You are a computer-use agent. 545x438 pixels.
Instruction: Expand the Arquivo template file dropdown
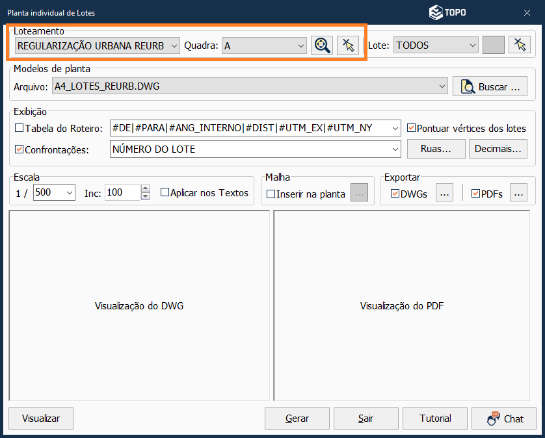click(x=442, y=86)
